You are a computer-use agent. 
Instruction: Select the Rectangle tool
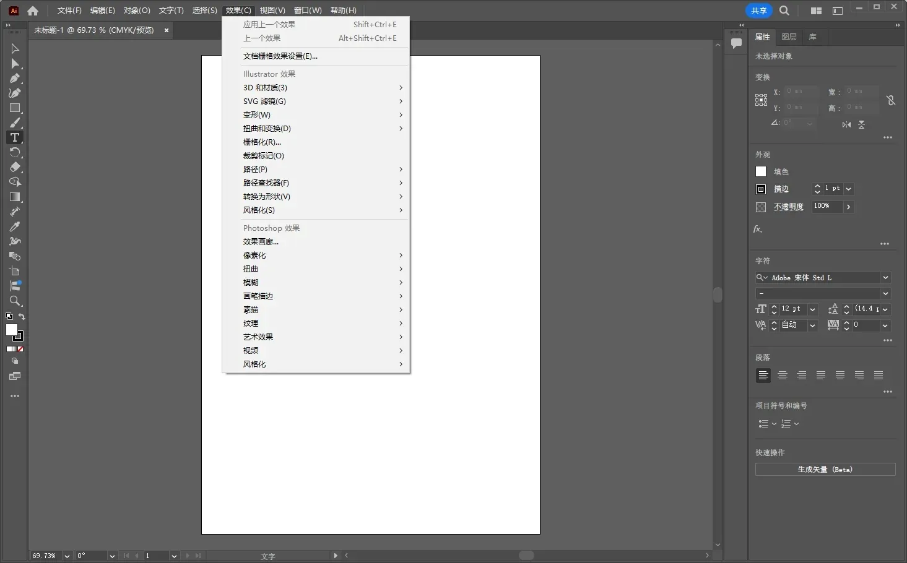15,108
